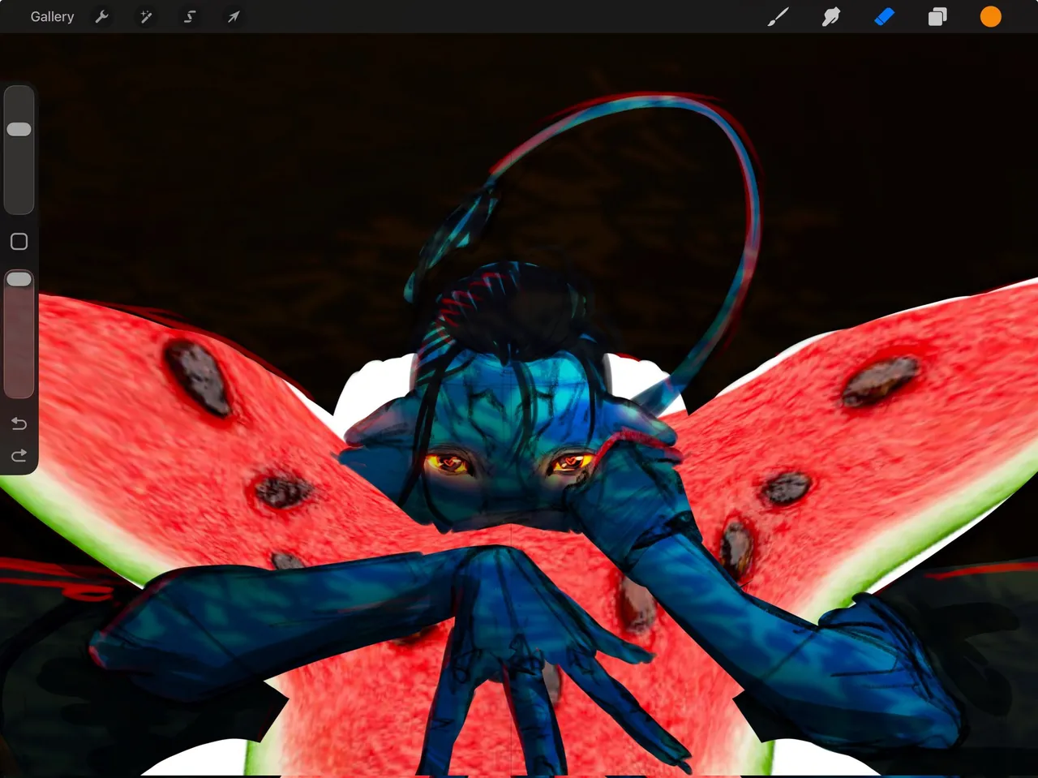Open the orange active color picker
The image size is (1038, 778).
(991, 16)
